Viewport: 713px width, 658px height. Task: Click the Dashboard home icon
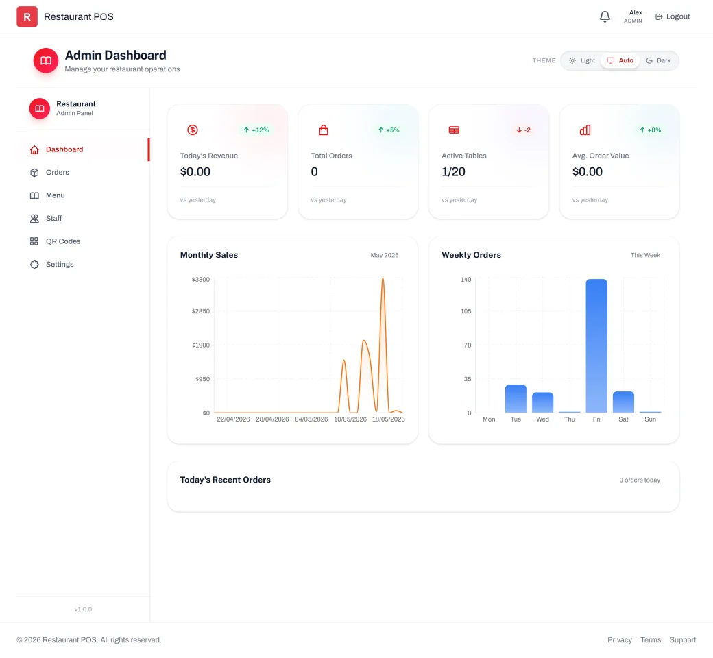point(34,149)
